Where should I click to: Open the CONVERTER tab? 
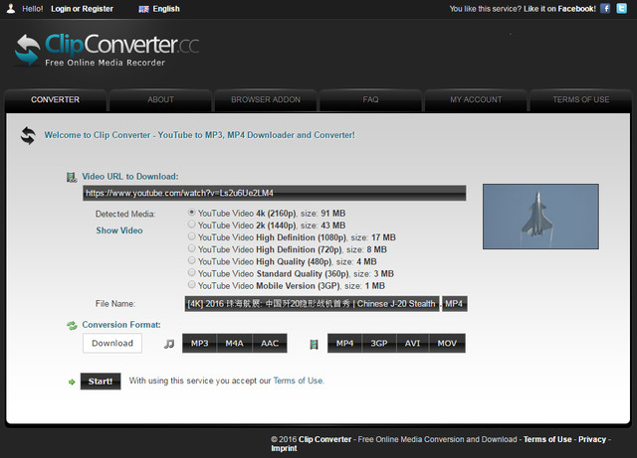[56, 100]
